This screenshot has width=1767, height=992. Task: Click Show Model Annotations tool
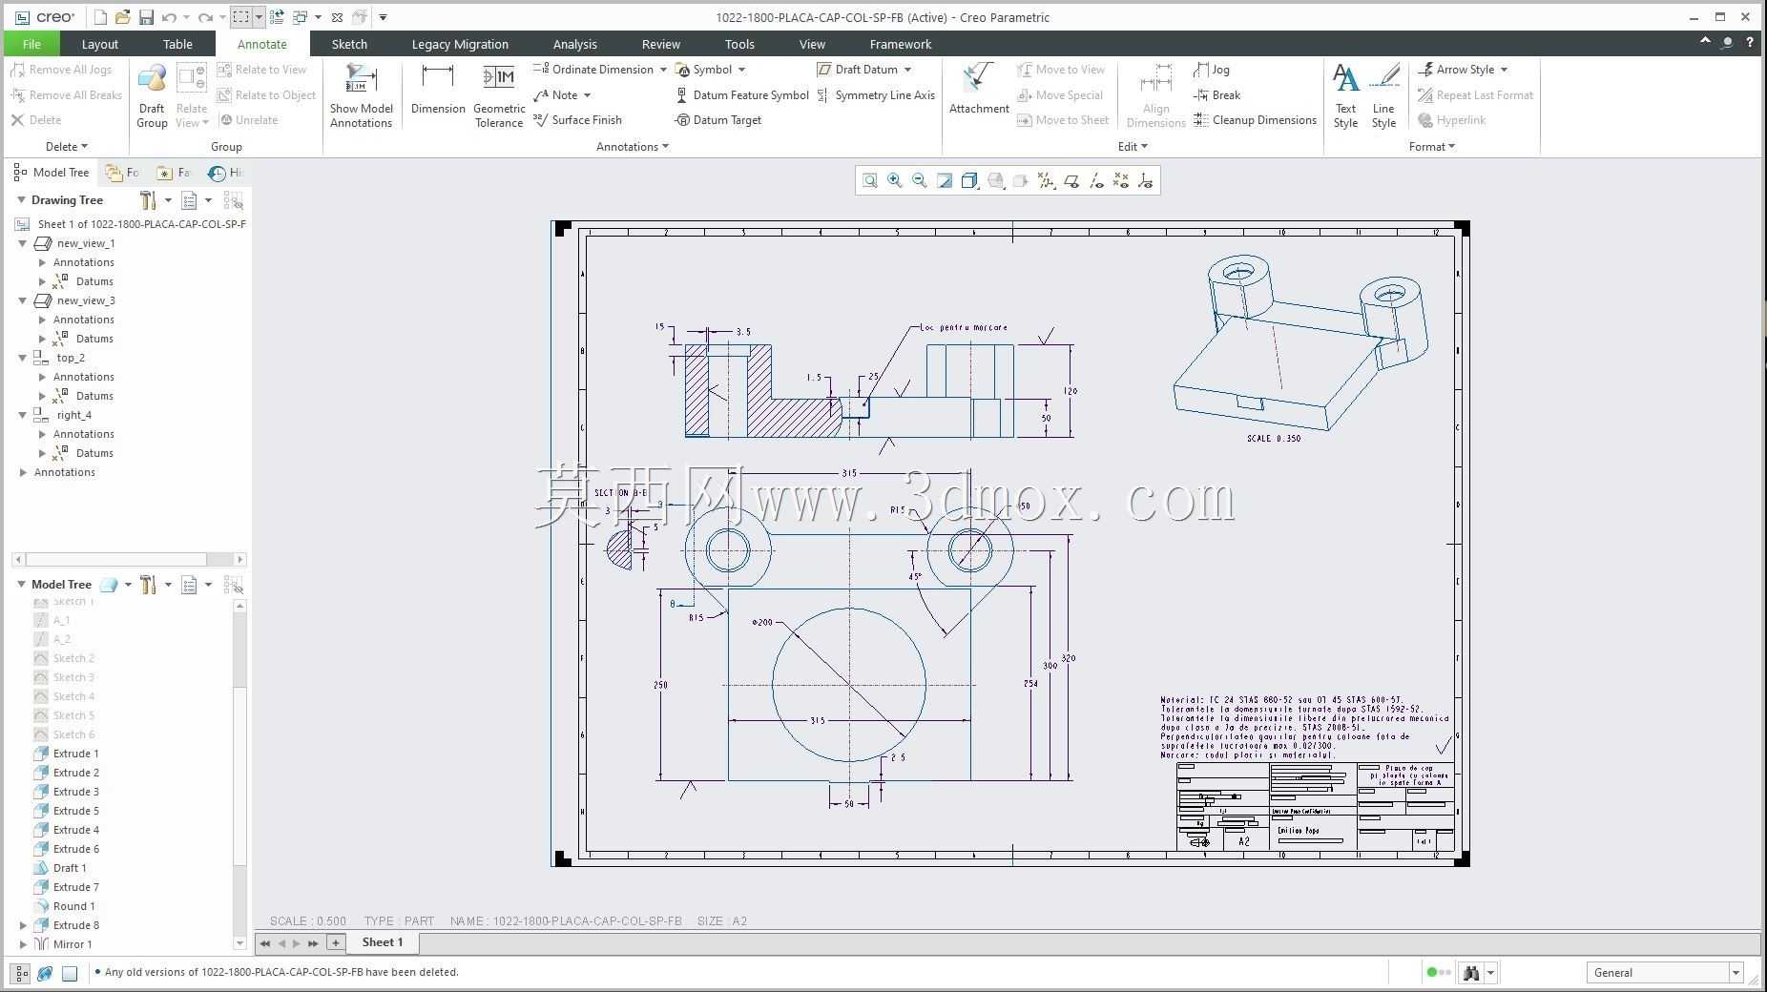[362, 95]
